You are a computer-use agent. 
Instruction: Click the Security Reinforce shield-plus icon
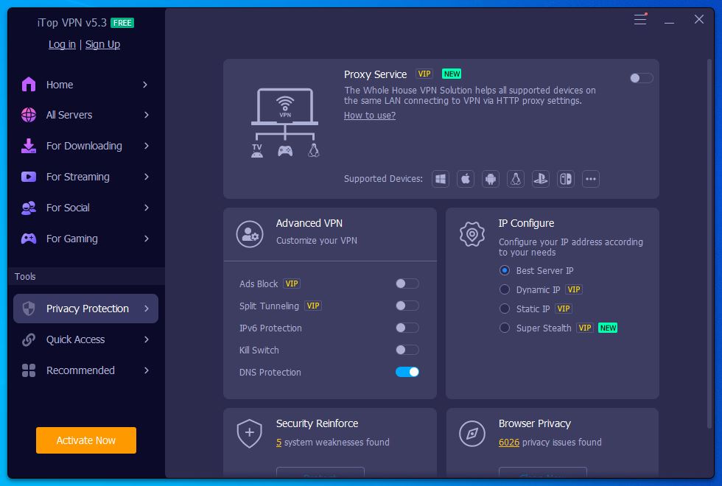click(250, 434)
